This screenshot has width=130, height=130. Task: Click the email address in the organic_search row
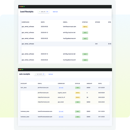pos(43,93)
